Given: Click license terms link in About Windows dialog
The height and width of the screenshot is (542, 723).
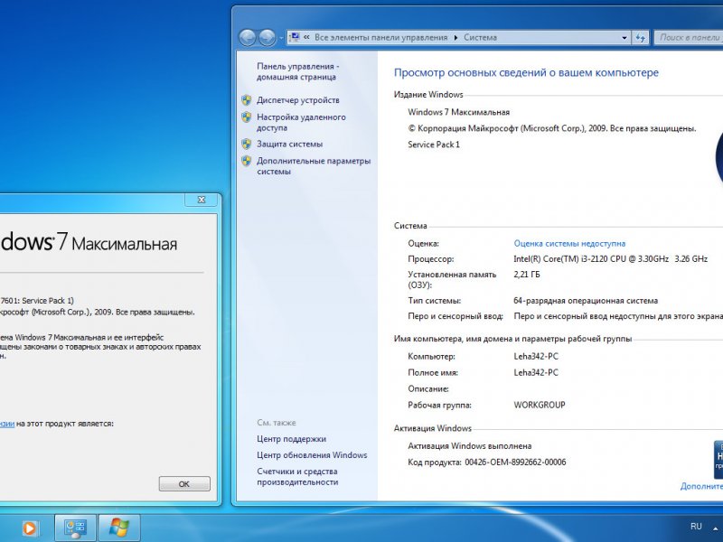Looking at the screenshot, I should [7, 424].
